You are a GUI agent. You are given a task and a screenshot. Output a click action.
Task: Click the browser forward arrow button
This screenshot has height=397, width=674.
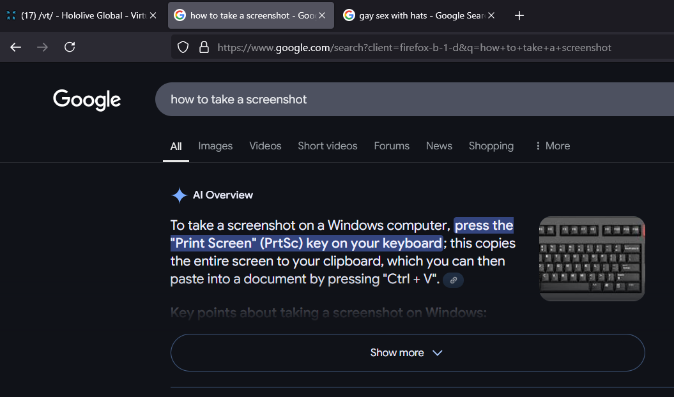coord(43,47)
